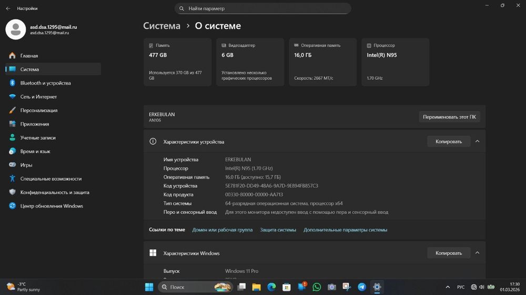Screen dimensions: 526x295
Task: Select the Код продукта value 00330-80000-00000-AA713
Action: click(254, 195)
